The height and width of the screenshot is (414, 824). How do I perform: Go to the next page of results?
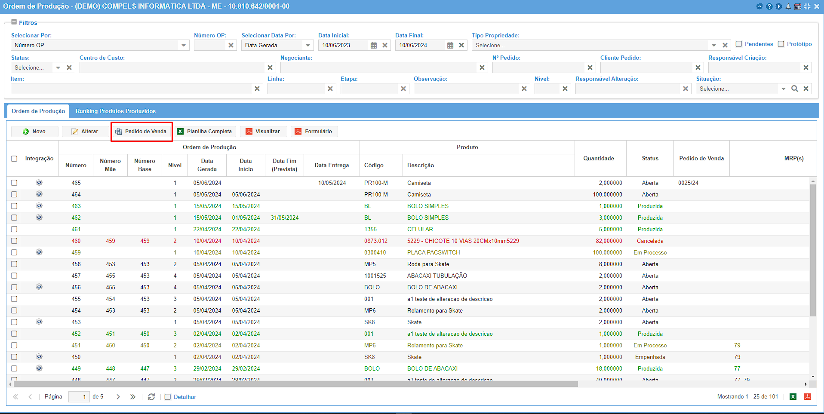(x=118, y=397)
